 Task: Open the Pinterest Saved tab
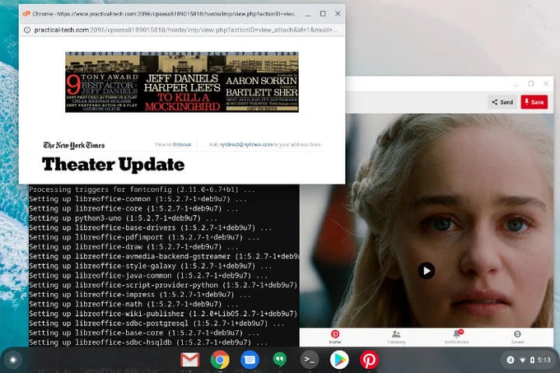[517, 337]
